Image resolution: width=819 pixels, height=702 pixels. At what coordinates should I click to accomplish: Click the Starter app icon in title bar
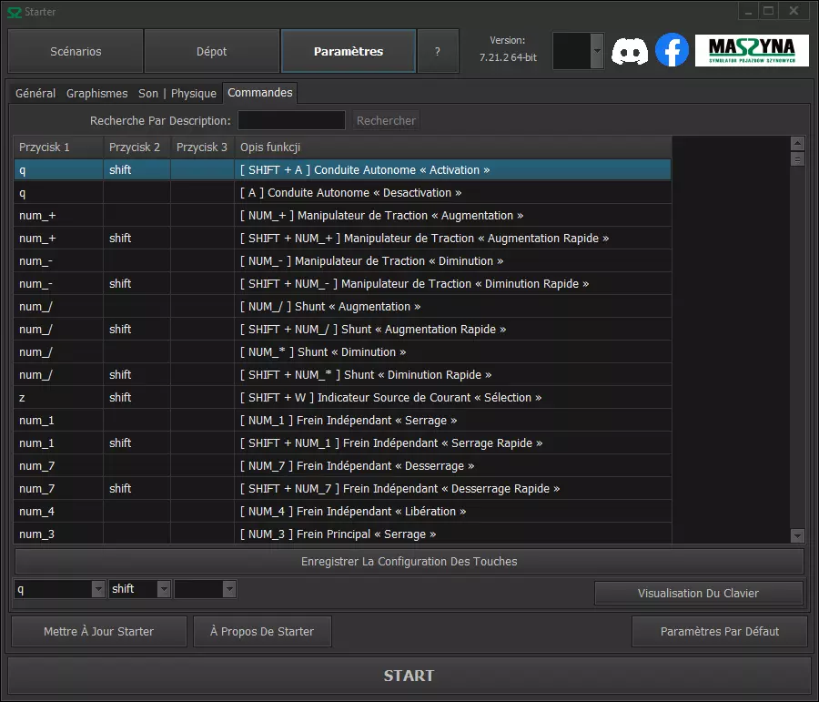point(14,12)
